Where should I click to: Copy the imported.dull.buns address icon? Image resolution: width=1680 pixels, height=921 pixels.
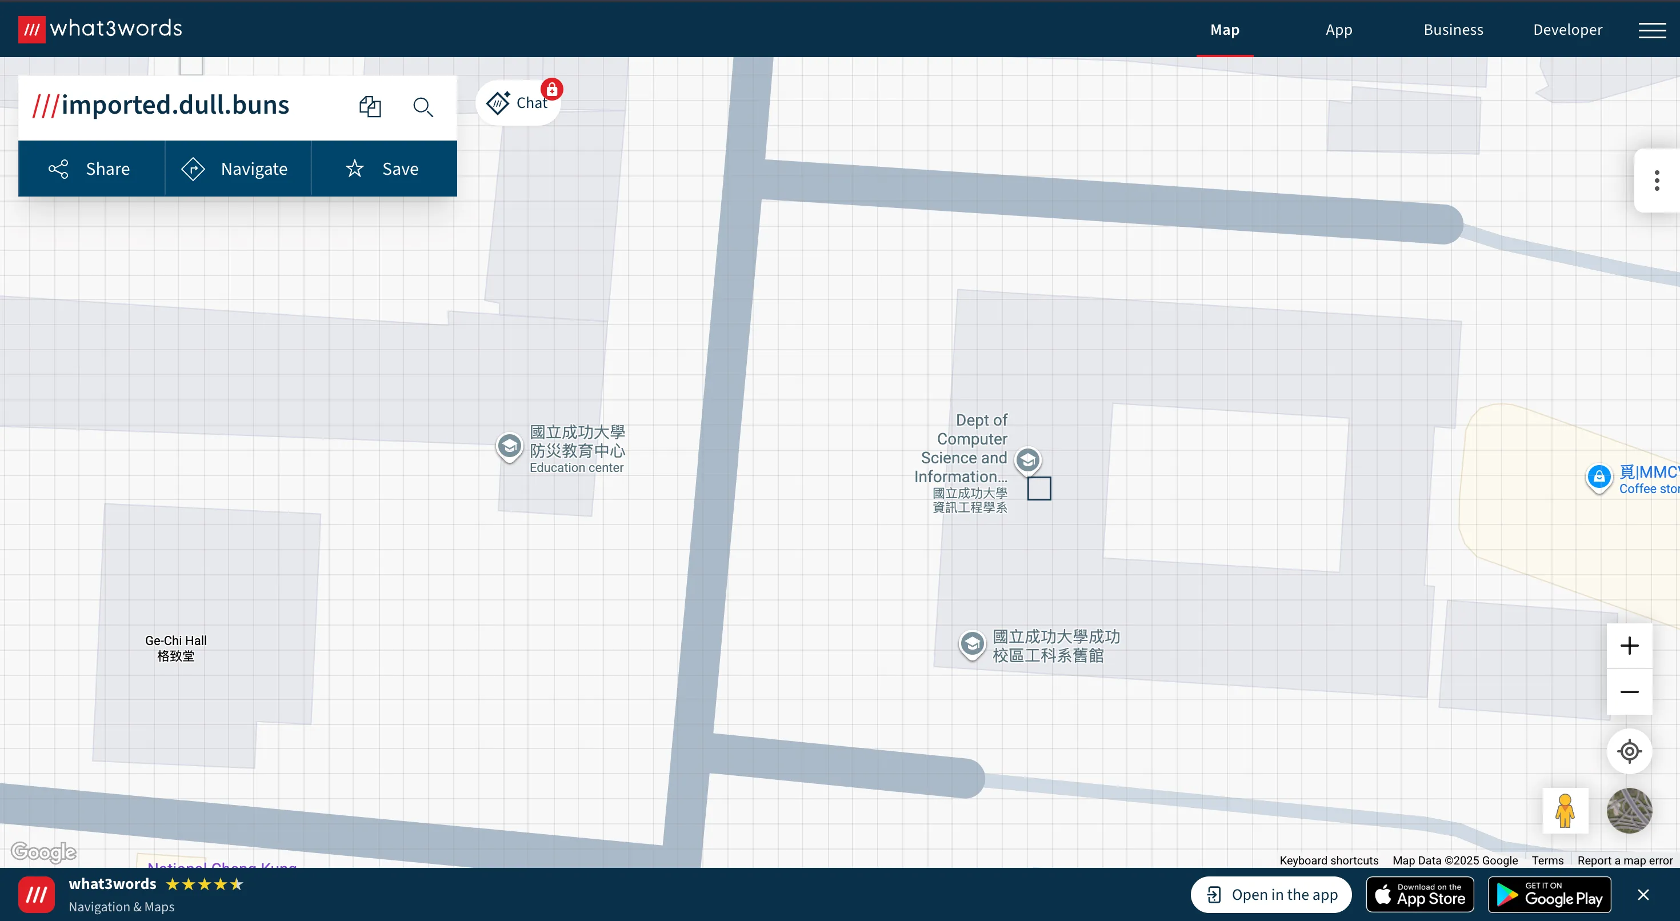pyautogui.click(x=370, y=106)
